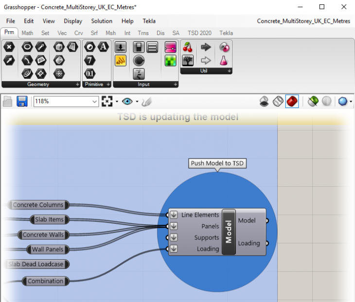Select the Cluster util icon
The width and height of the screenshot is (355, 302).
(x=224, y=47)
